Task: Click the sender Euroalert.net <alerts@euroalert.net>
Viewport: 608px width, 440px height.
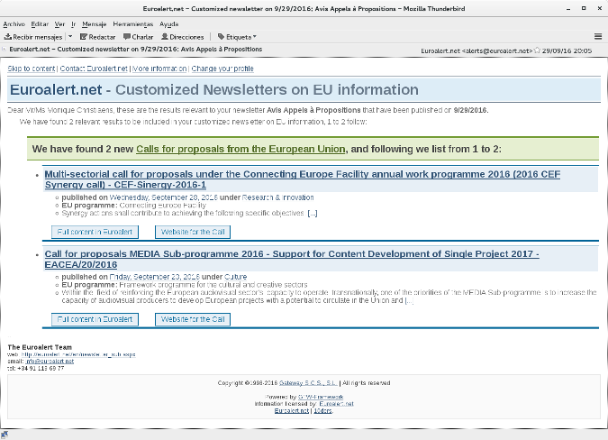Action: tap(476, 50)
